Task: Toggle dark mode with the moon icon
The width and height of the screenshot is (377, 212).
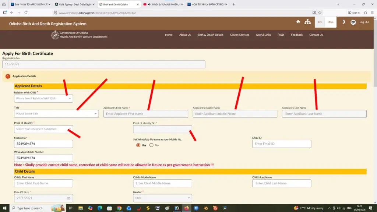Action: [343, 22]
